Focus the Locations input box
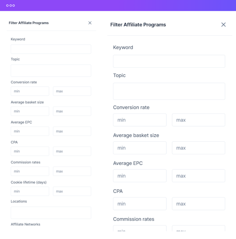236x239 pixels. [x=51, y=212]
